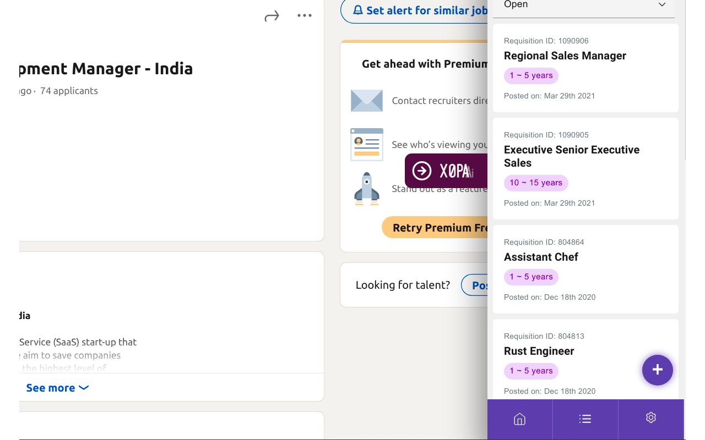Click Requisition ID: 1090905 text

[x=546, y=135]
